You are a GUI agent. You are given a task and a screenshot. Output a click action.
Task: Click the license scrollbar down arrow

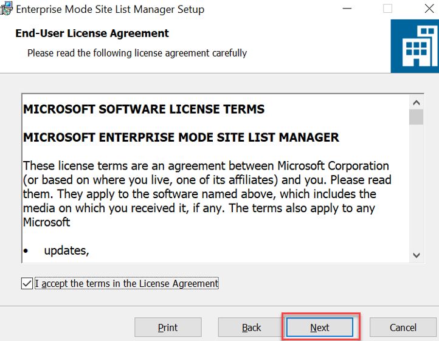tap(417, 255)
